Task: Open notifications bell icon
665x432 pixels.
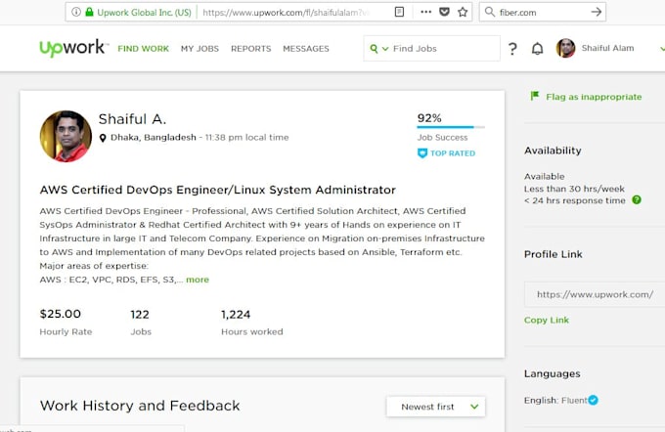Action: (537, 49)
